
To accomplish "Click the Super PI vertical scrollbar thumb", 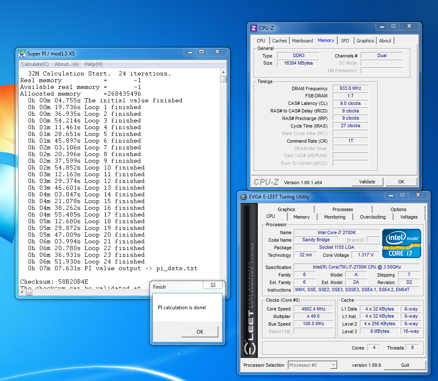I will point(223,79).
